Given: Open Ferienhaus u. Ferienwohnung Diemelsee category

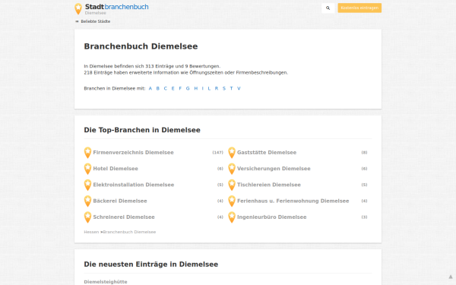Looking at the screenshot, I should (293, 201).
